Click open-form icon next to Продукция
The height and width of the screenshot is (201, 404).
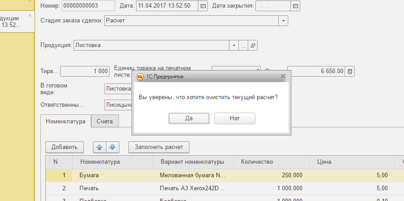click(x=253, y=45)
